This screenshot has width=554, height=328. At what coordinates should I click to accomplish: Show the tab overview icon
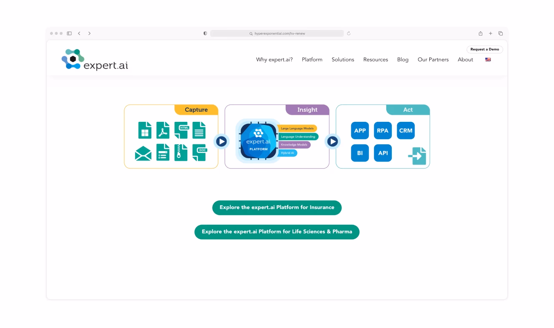click(x=501, y=33)
